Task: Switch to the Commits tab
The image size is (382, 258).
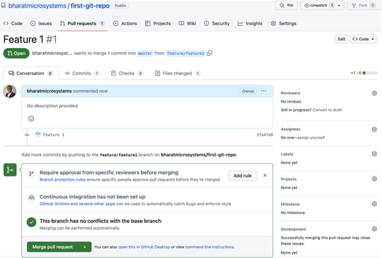Action: tap(82, 73)
